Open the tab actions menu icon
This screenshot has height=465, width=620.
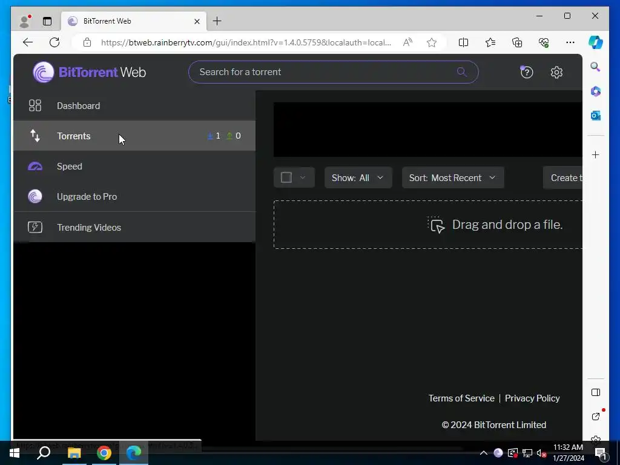(47, 21)
